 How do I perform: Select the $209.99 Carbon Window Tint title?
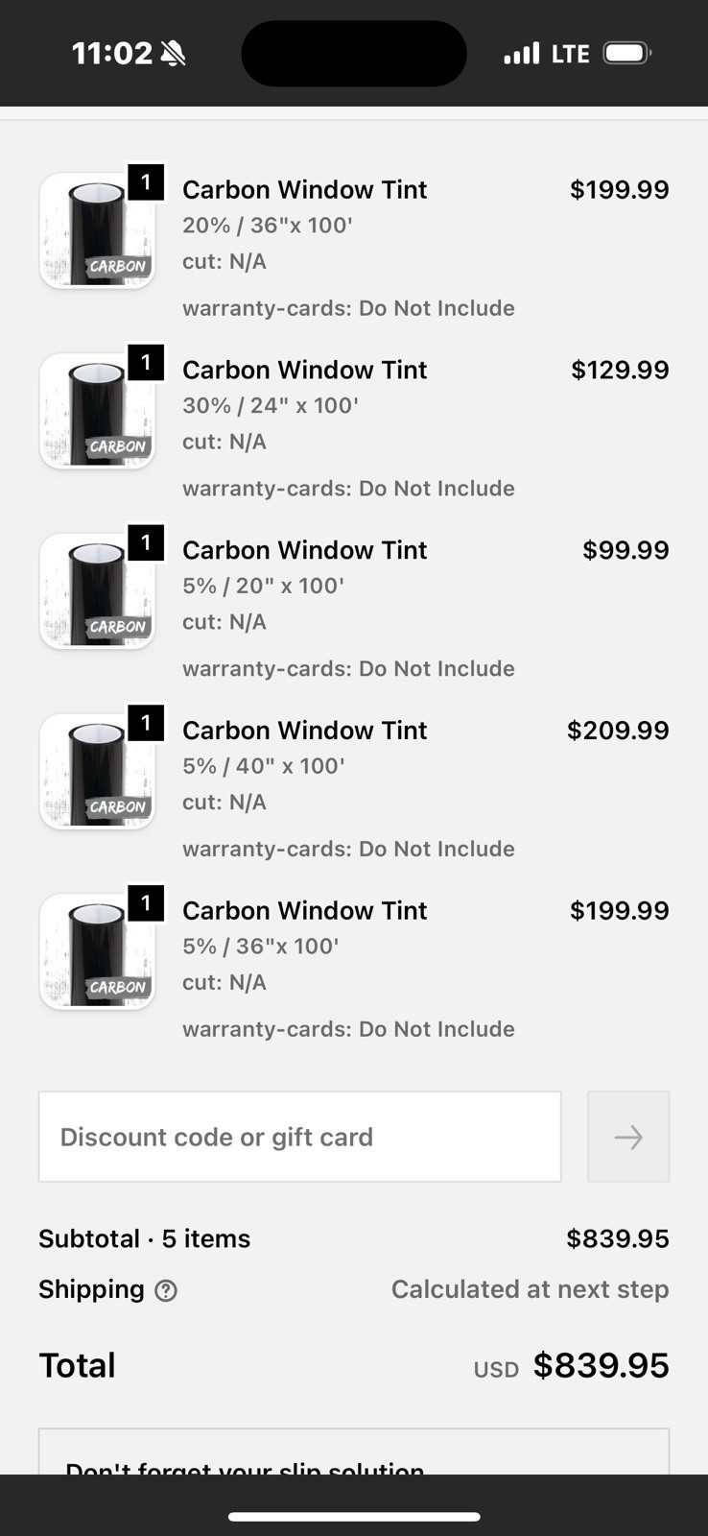[304, 731]
